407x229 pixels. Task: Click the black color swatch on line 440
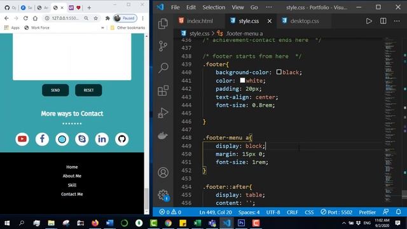click(279, 72)
